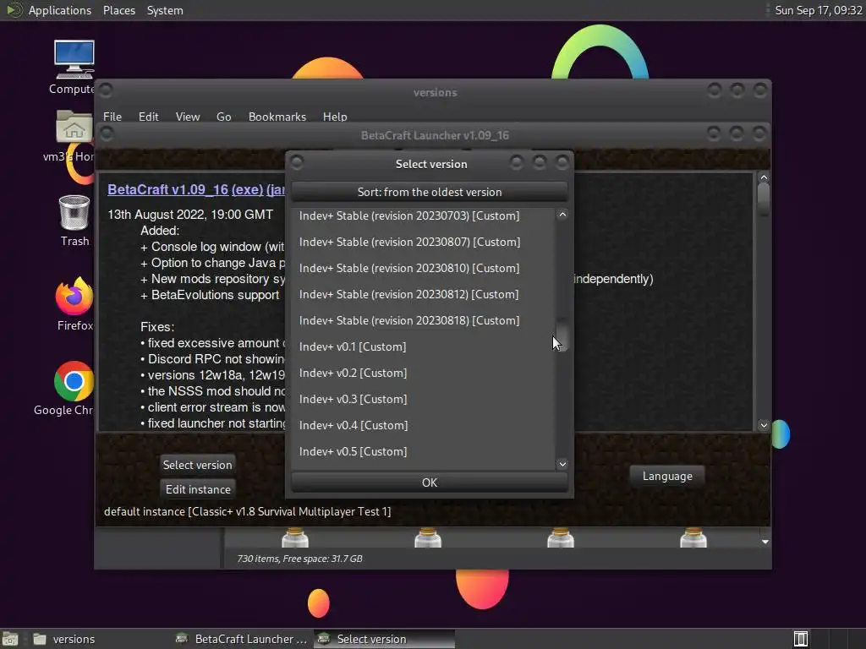Select Indev+ Stable (revision 20230807) [Custom]
Viewport: 866px width, 649px height.
(x=423, y=242)
